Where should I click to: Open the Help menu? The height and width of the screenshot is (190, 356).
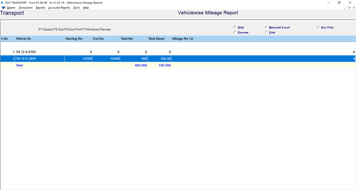pyautogui.click(x=86, y=8)
